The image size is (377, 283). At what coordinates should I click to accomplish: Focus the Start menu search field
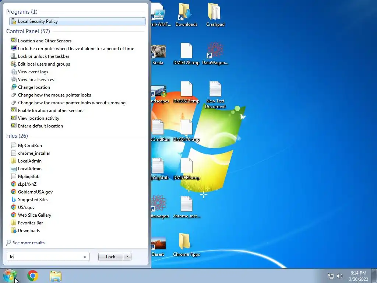48,257
